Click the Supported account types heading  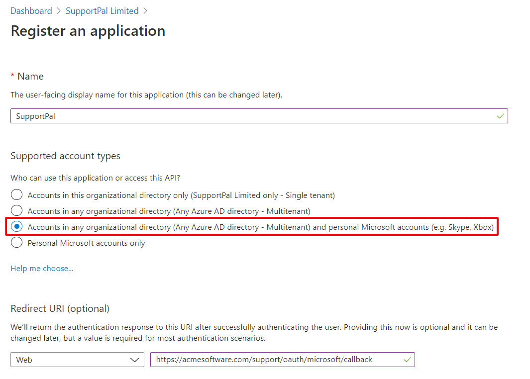point(65,156)
